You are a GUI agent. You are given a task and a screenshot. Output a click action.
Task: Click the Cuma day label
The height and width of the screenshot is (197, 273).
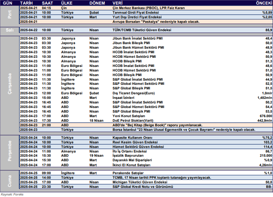coord(10,180)
